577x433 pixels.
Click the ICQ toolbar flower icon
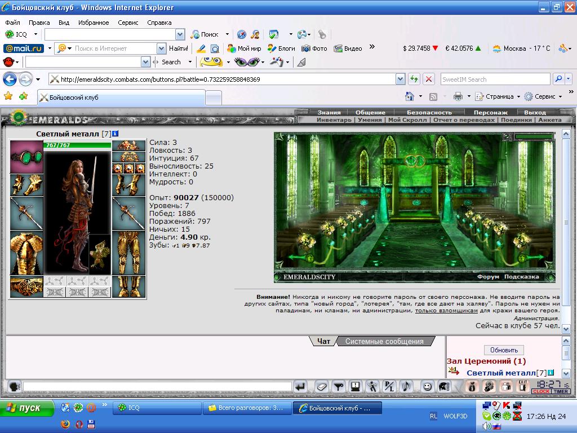[x=9, y=34]
